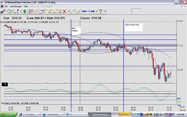
Task: Select the dotted ray line tool
Action: (x=78, y=11)
